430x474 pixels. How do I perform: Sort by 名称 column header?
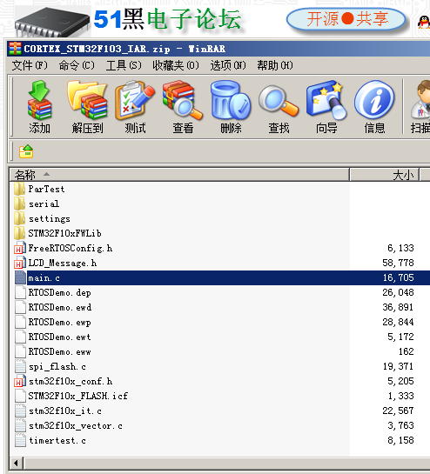pyautogui.click(x=179, y=175)
